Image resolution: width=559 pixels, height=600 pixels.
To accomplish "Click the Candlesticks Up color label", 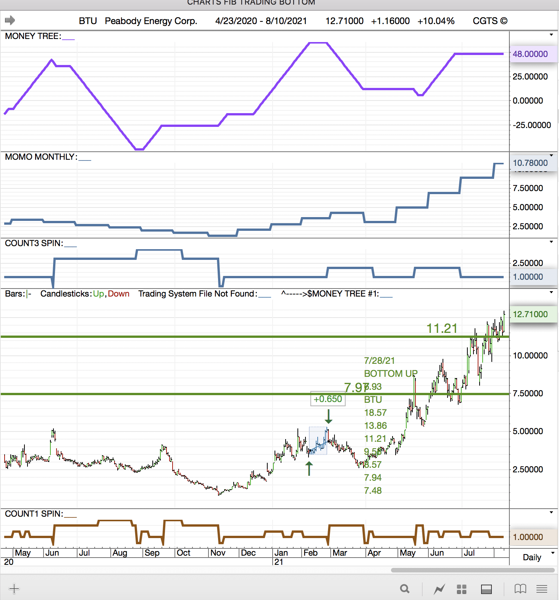I will coord(99,294).
